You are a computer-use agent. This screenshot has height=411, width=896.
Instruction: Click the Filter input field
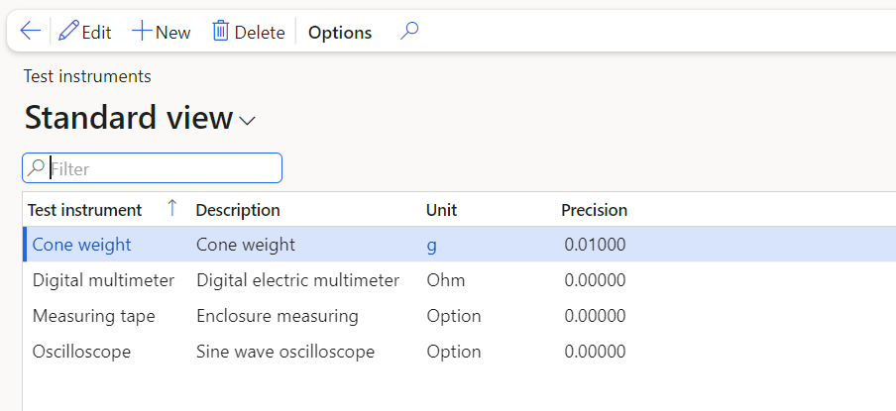pyautogui.click(x=164, y=168)
